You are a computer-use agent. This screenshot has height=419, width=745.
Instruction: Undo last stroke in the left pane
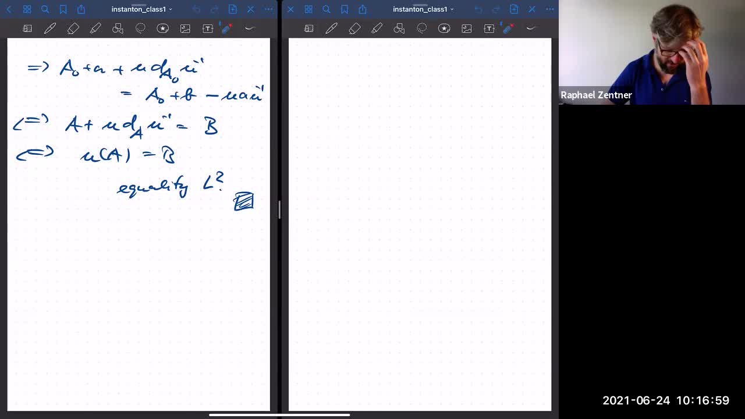(x=196, y=9)
